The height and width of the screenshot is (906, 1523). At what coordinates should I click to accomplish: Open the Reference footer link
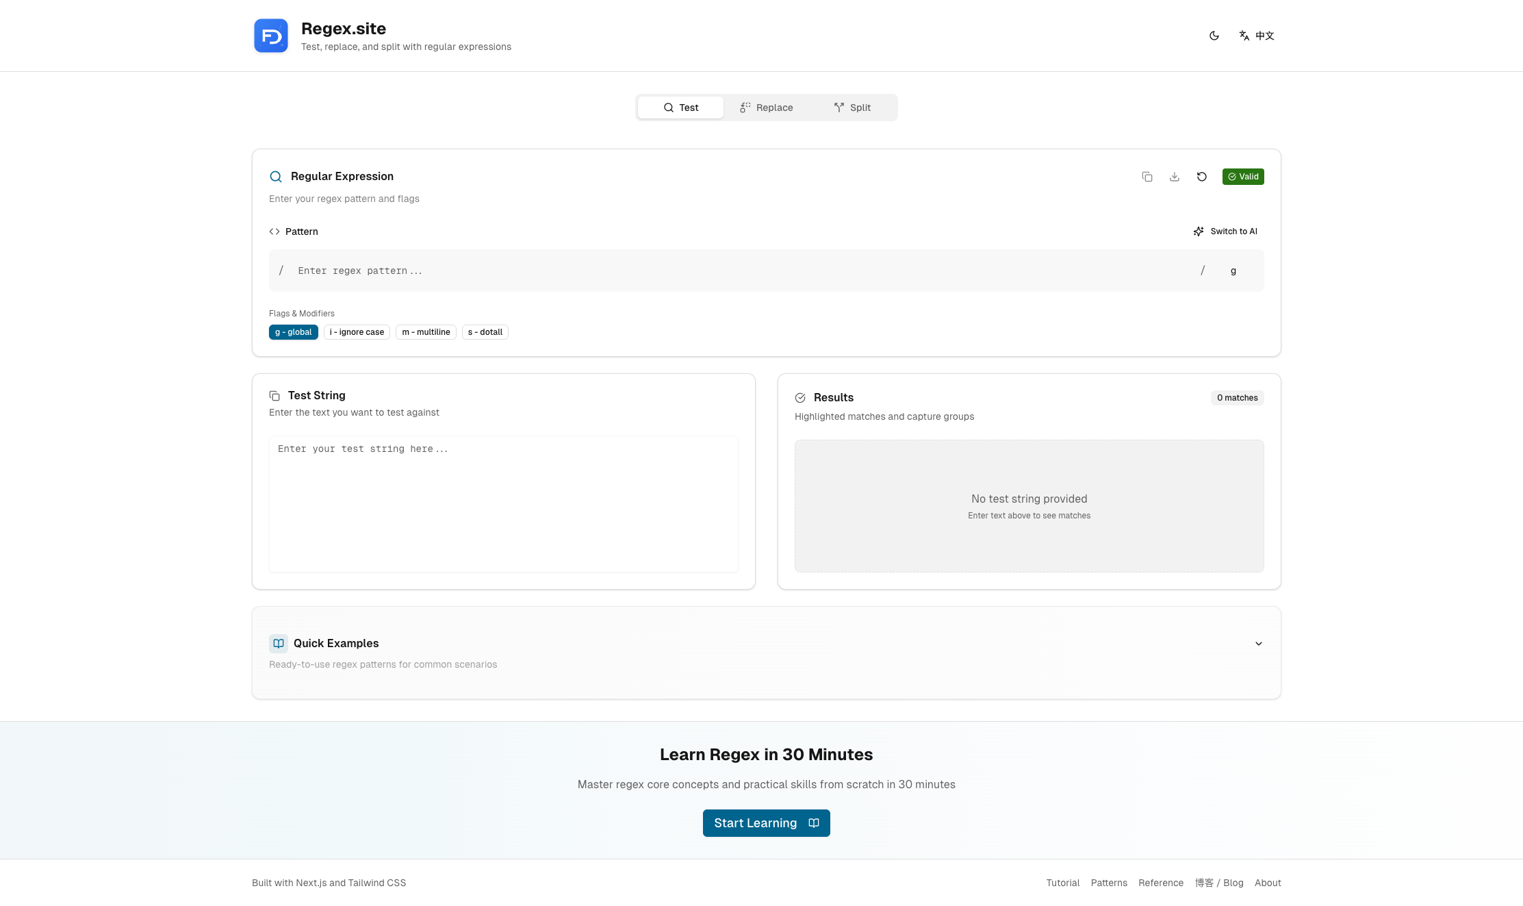1160,883
